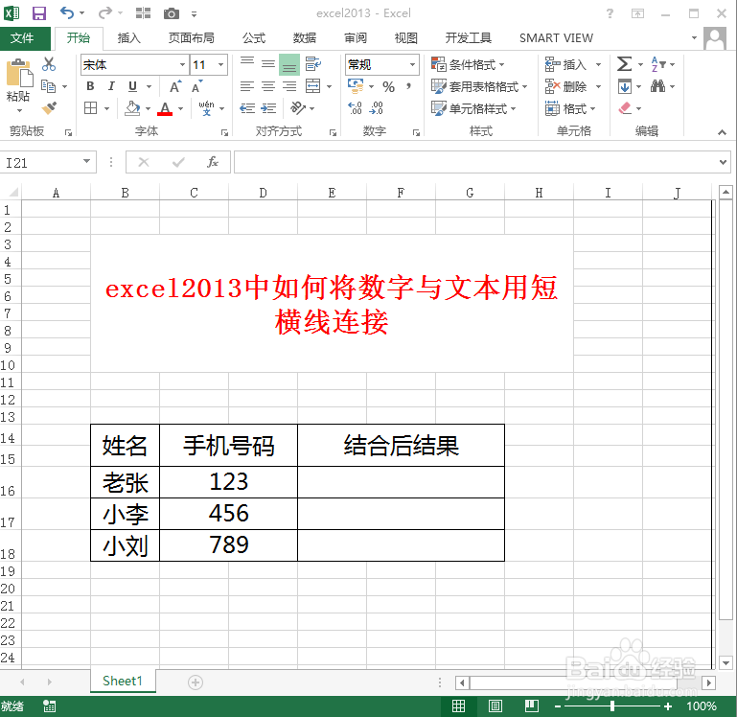The width and height of the screenshot is (737, 717).
Task: Apply cell borders icon
Action: coord(91,108)
